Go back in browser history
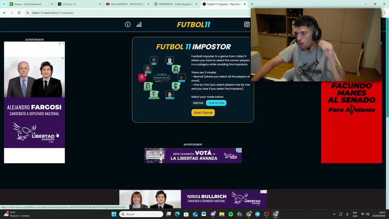 tap(4, 13)
